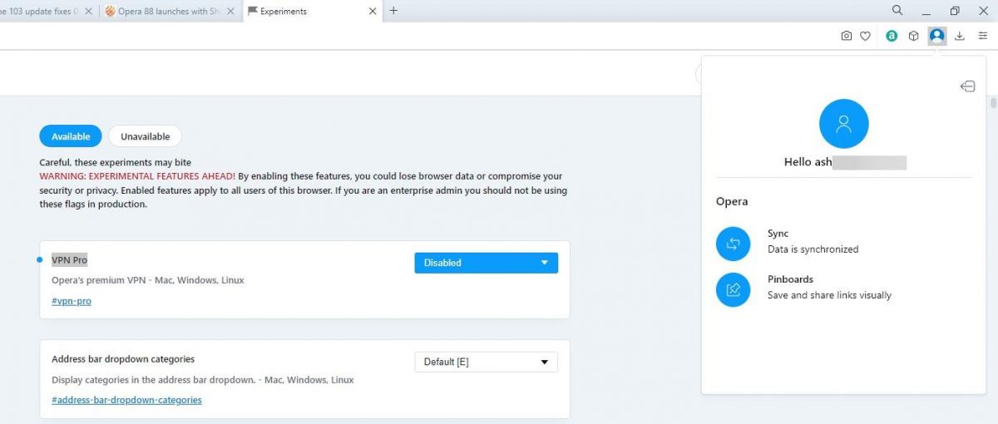Click 'Address bar dropdown categories' heading

[x=123, y=359]
